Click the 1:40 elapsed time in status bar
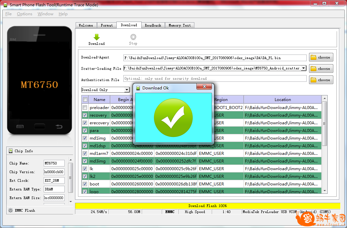 pyautogui.click(x=227, y=212)
